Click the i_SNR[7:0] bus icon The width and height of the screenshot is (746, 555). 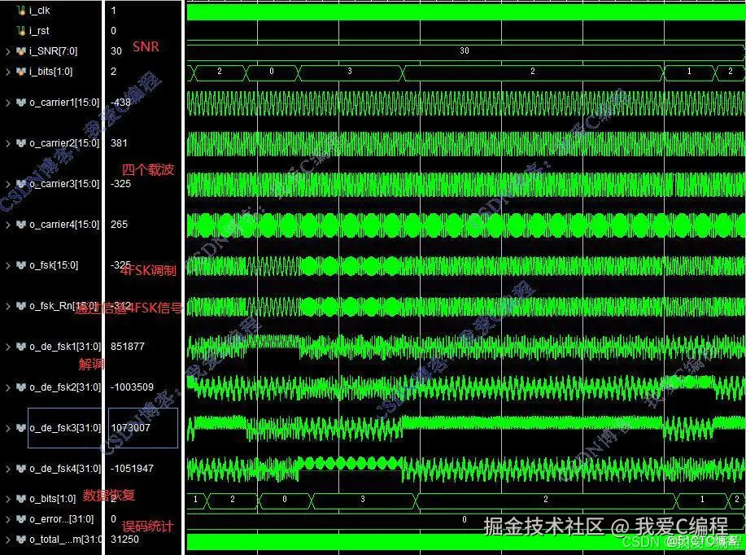tap(21, 51)
